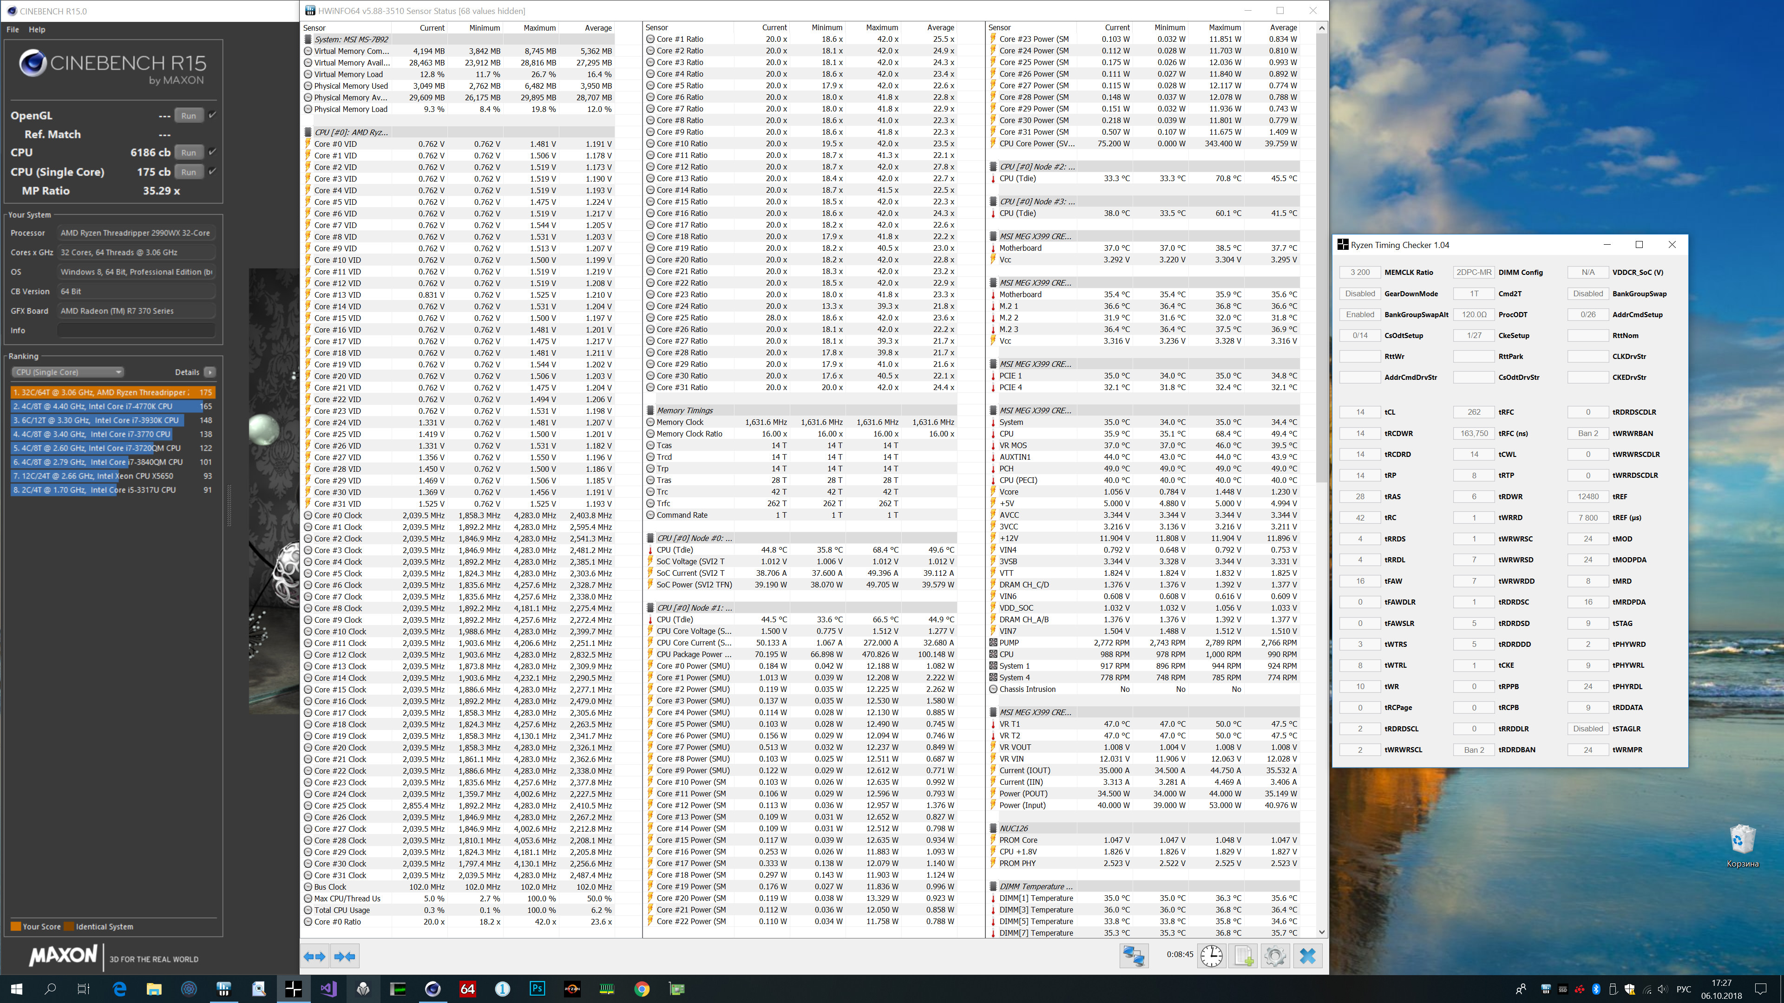Open Cinebench Help menu
1784x1003 pixels.
tap(37, 30)
